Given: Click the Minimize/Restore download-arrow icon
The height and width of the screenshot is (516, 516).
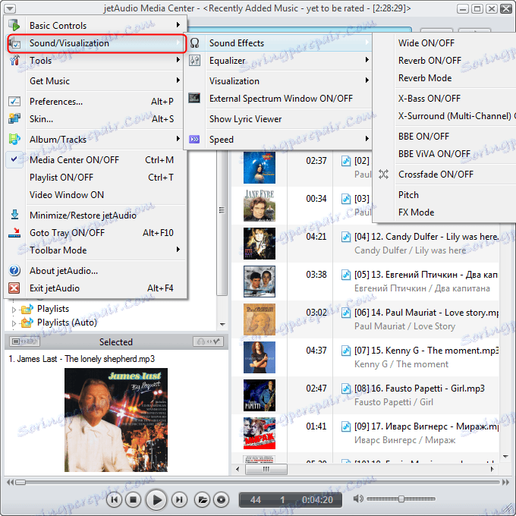Looking at the screenshot, I should [x=14, y=215].
